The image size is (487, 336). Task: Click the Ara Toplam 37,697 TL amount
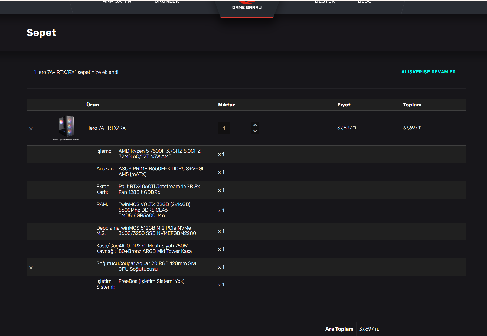[x=369, y=329]
